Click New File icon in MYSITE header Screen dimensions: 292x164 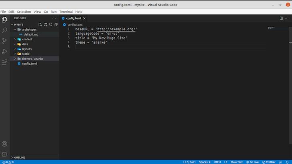click(40, 24)
